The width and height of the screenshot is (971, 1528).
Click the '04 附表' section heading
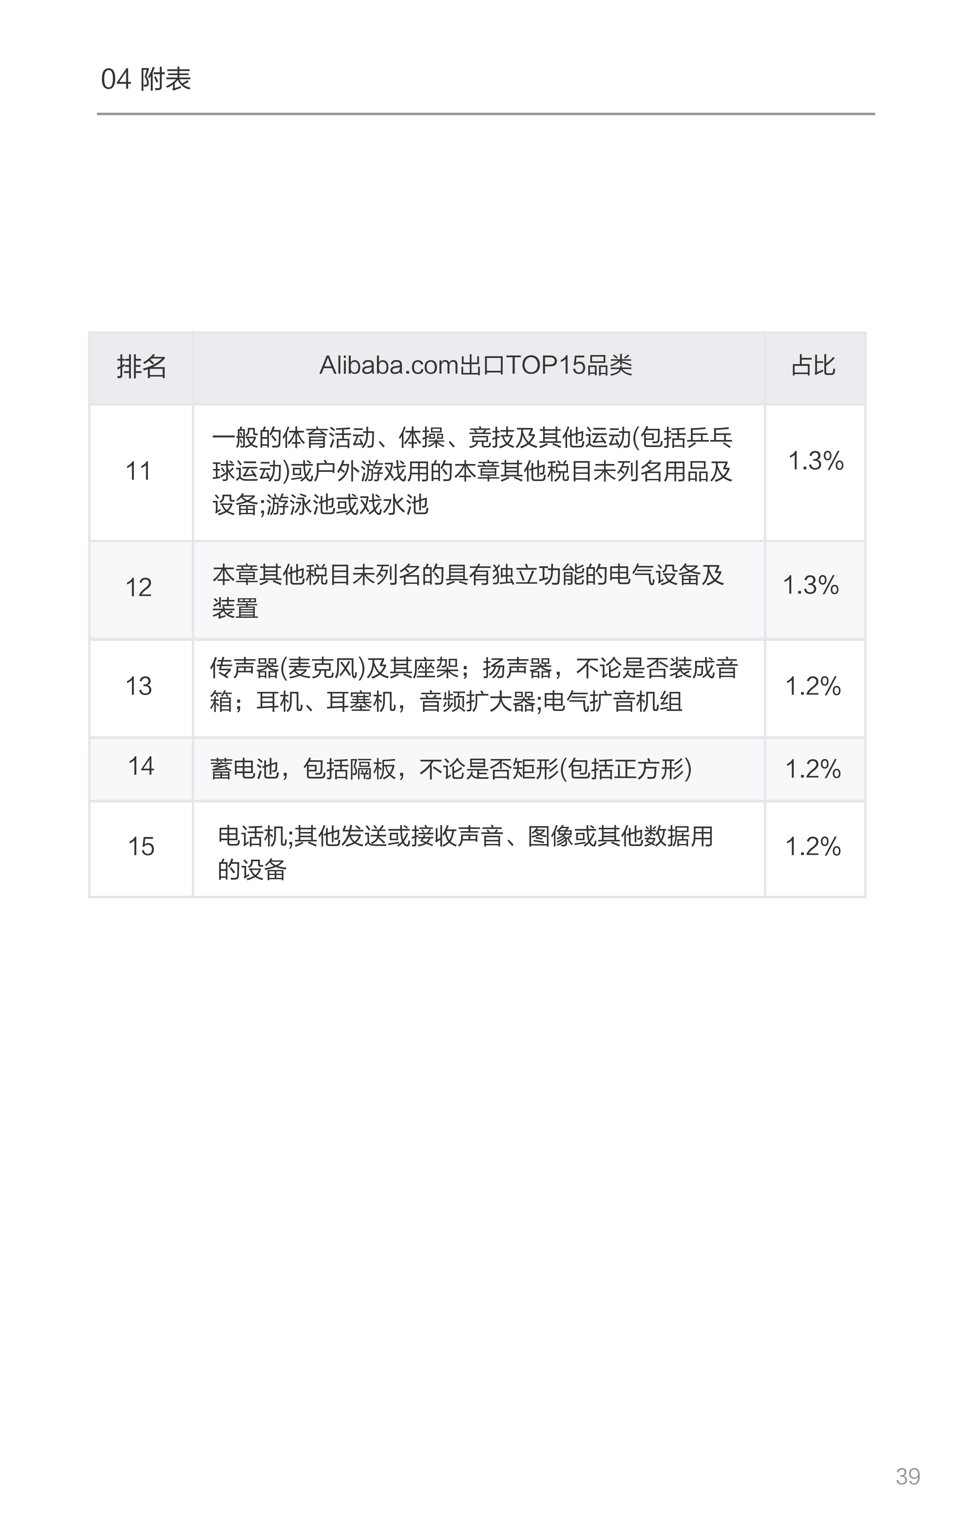(x=146, y=80)
